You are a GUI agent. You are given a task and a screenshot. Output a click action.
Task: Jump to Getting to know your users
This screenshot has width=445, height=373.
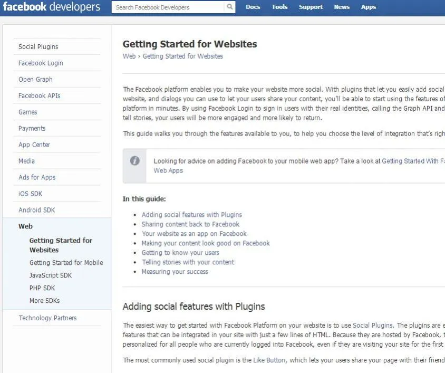pyautogui.click(x=180, y=253)
